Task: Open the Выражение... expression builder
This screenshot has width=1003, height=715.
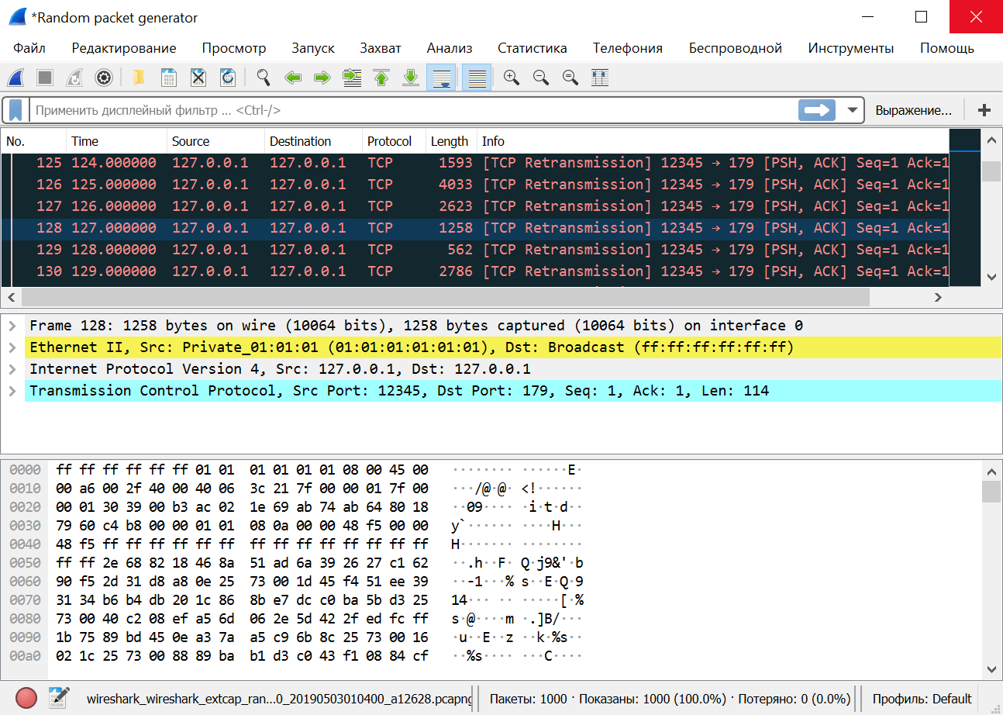Action: point(913,110)
